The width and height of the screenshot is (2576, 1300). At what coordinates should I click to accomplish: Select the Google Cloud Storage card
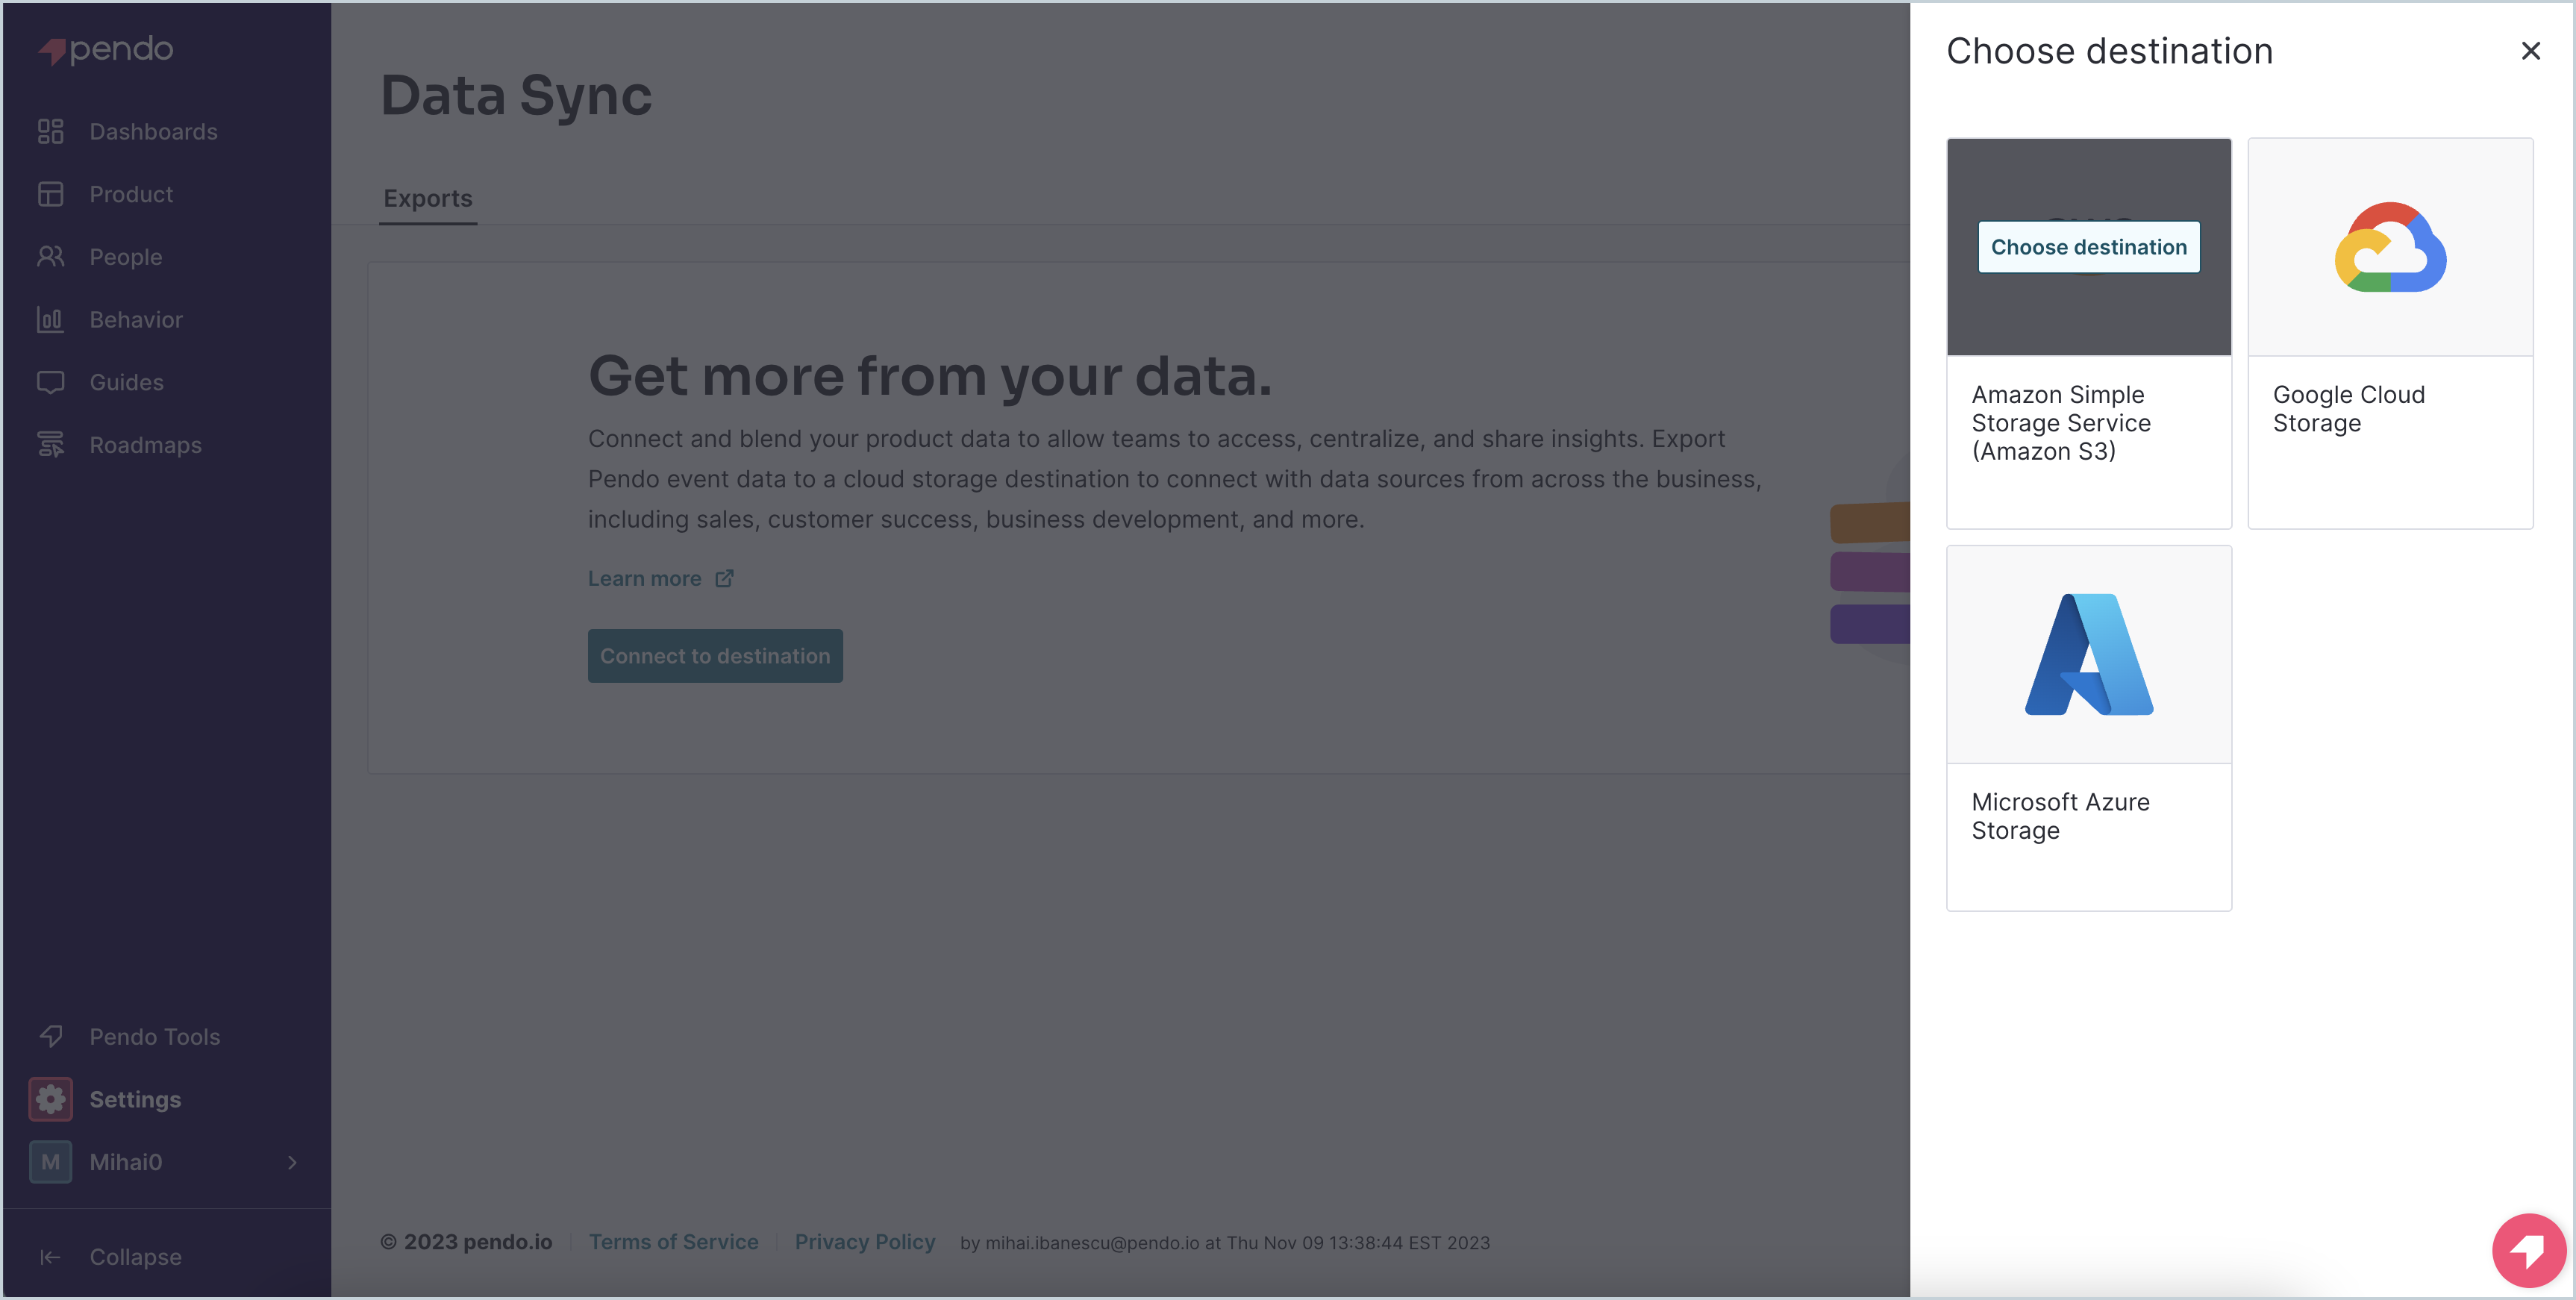point(2390,333)
